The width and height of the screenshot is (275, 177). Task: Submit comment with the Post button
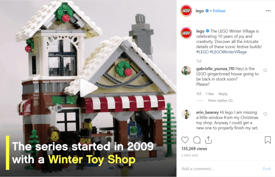[x=267, y=169]
